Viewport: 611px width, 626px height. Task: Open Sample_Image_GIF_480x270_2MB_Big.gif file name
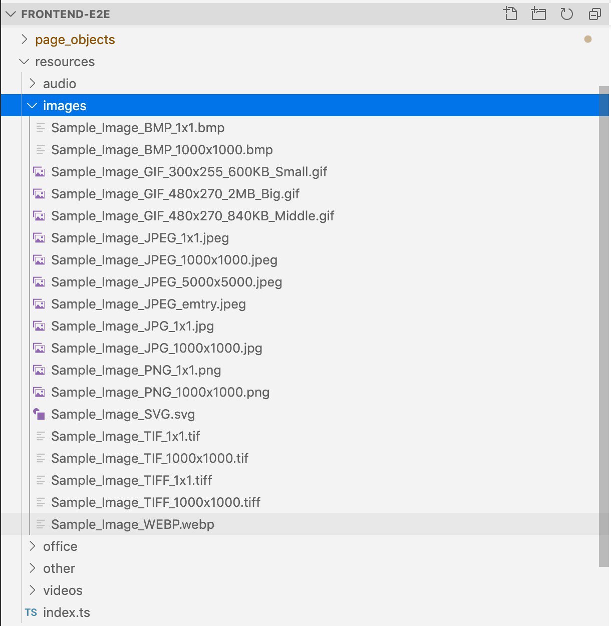click(175, 194)
